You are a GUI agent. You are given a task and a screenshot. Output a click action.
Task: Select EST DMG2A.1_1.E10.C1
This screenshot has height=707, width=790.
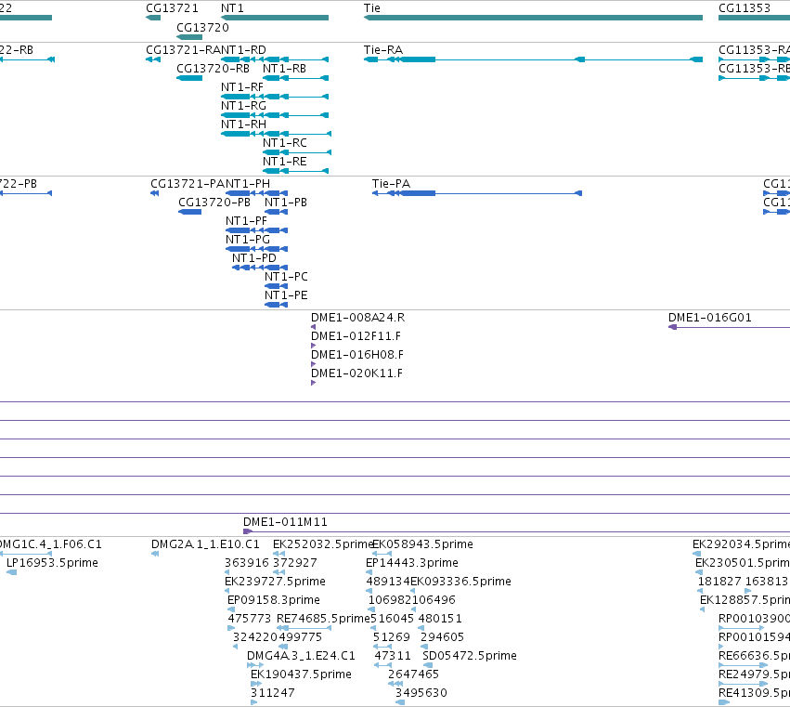pyautogui.click(x=155, y=554)
